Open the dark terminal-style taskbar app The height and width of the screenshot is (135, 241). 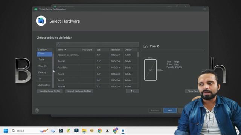point(61,131)
